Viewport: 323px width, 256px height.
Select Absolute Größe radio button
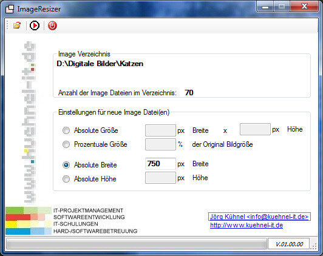(x=66, y=130)
